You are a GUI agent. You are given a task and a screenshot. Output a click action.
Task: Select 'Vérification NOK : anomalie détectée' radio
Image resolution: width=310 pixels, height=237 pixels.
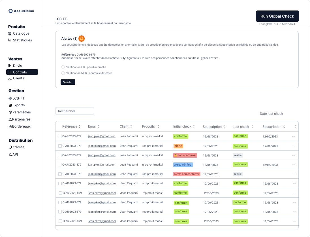(x=63, y=73)
